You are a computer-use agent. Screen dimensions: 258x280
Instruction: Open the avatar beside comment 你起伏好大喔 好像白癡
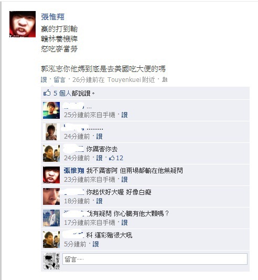click(51, 196)
